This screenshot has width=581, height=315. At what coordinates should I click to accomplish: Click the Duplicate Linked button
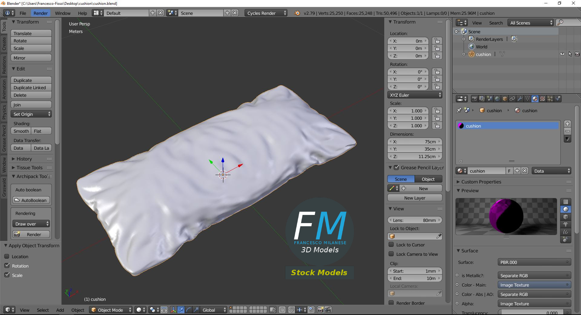31,87
